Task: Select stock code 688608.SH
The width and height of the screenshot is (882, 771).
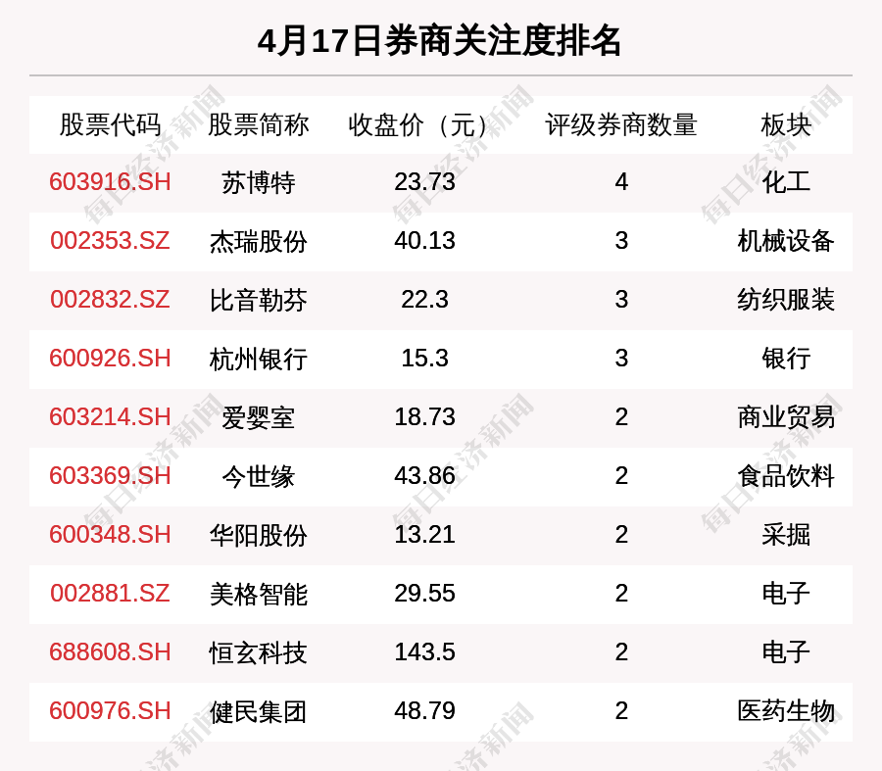Action: click(110, 652)
